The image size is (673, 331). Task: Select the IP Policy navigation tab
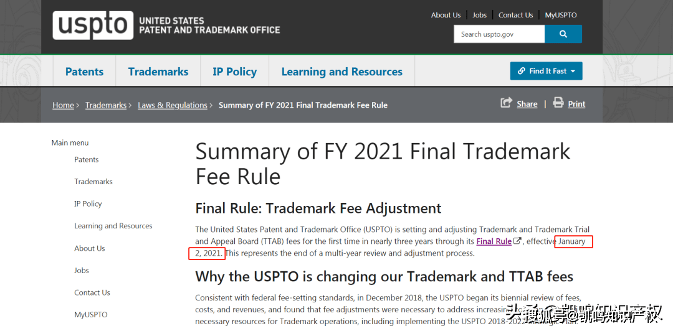[x=234, y=72]
